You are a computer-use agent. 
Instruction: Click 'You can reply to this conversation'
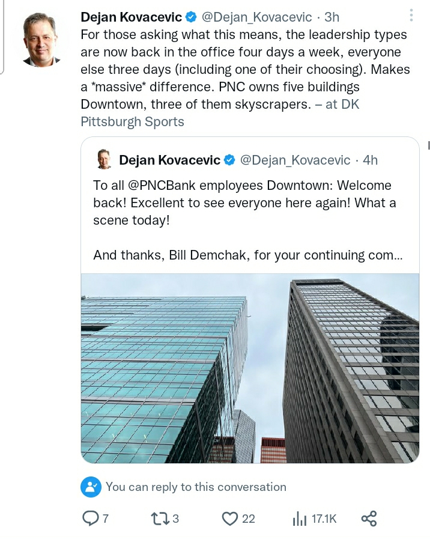coord(196,487)
